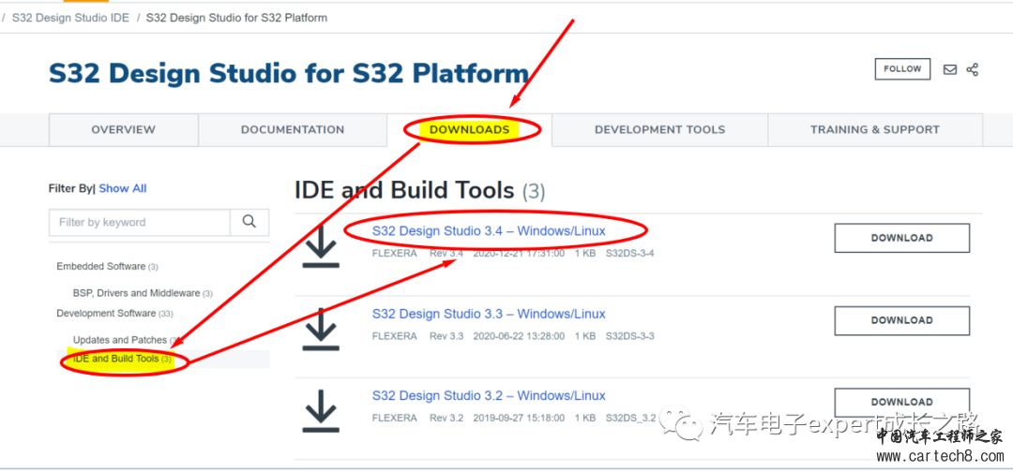Open the Documentation tab
The height and width of the screenshot is (471, 1013).
(x=293, y=129)
